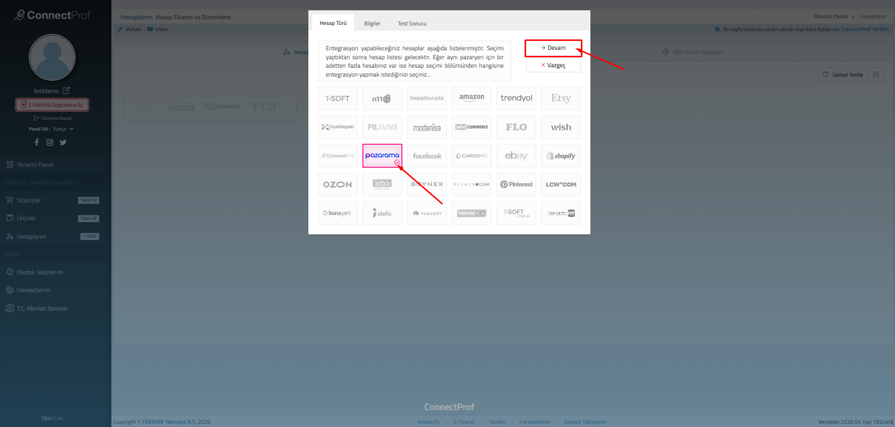Choose the Trendyol integration tile

click(516, 98)
